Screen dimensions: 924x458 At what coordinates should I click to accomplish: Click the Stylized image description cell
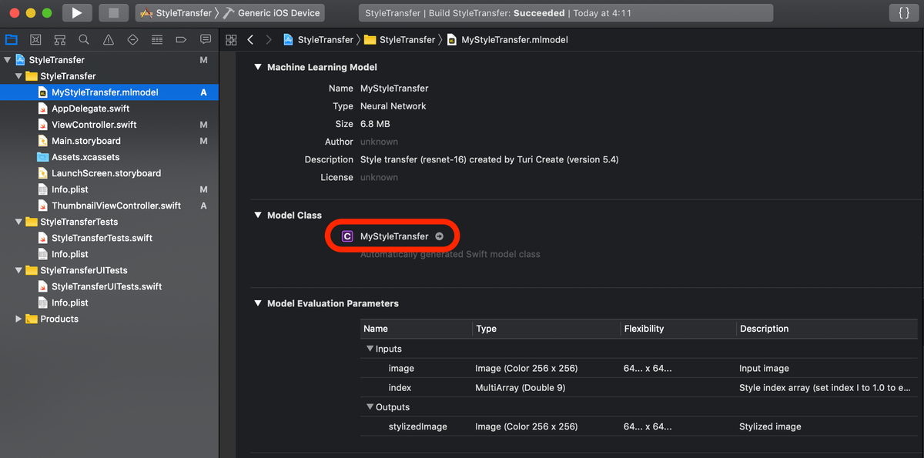[x=770, y=426]
